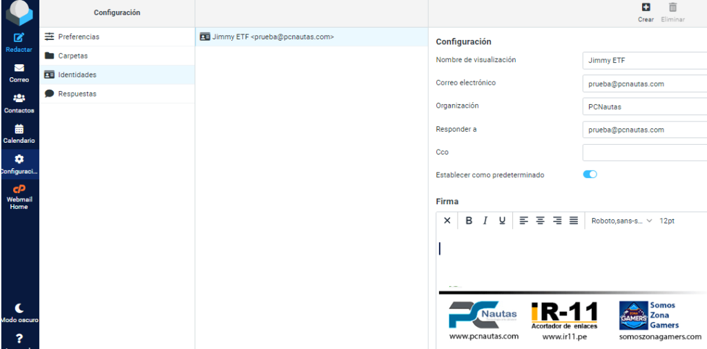Click the Cco input field
The image size is (707, 349).
644,152
